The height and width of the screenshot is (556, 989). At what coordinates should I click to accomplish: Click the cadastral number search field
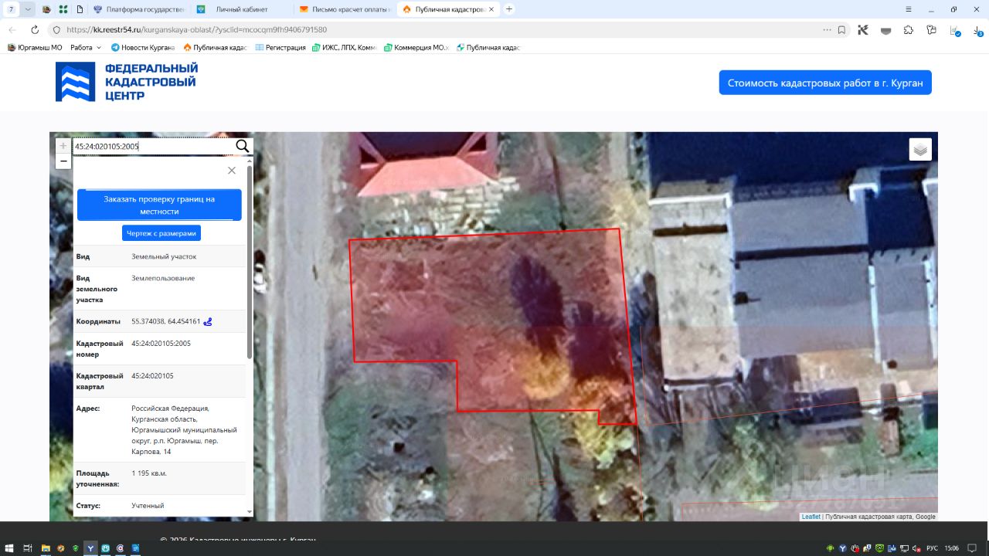coord(152,146)
